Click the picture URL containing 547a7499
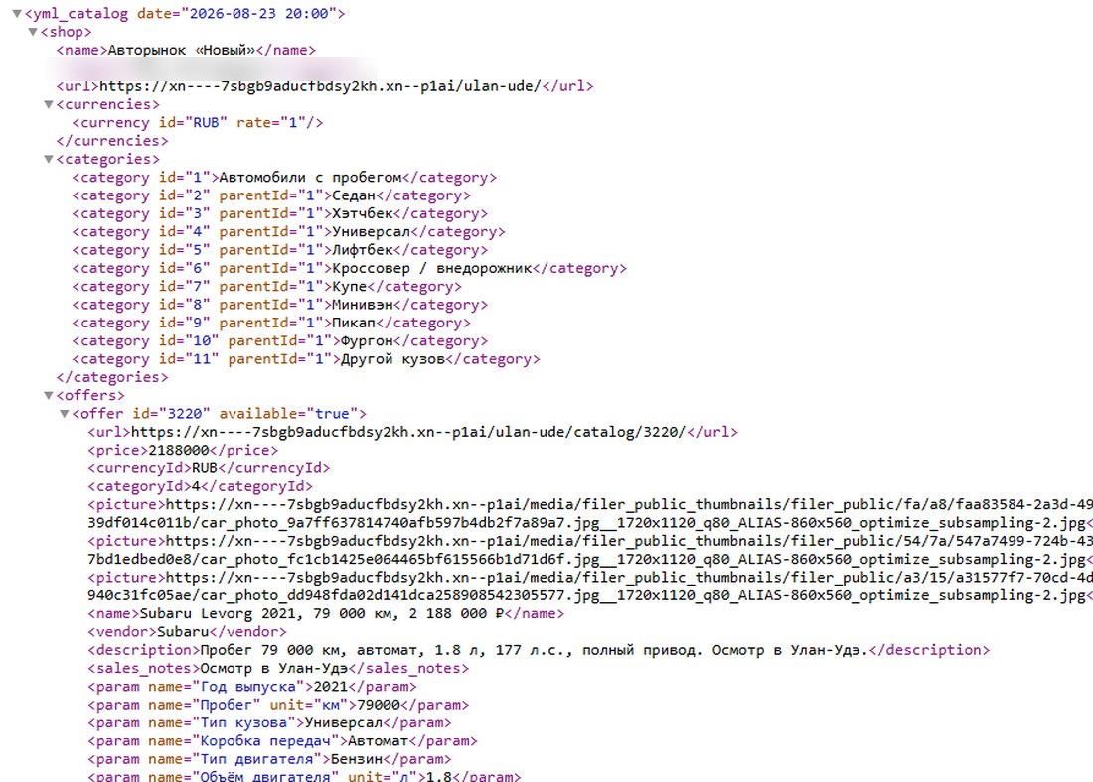Image resolution: width=1093 pixels, height=782 pixels. [x=590, y=550]
